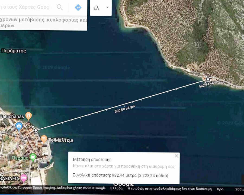The image size is (244, 195).
Task: Open the Ελλάδα link in footer
Action: pos(117,188)
